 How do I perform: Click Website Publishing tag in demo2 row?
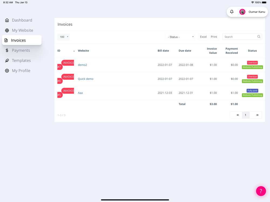(252, 67)
